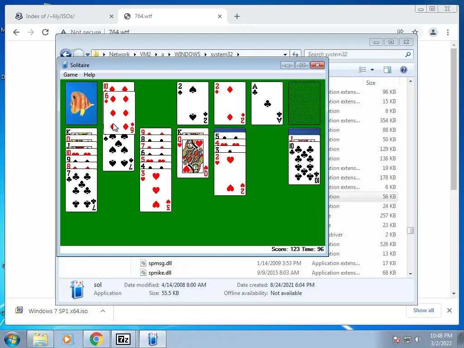This screenshot has width=464, height=348.
Task: Reload the browser page
Action: point(45,32)
